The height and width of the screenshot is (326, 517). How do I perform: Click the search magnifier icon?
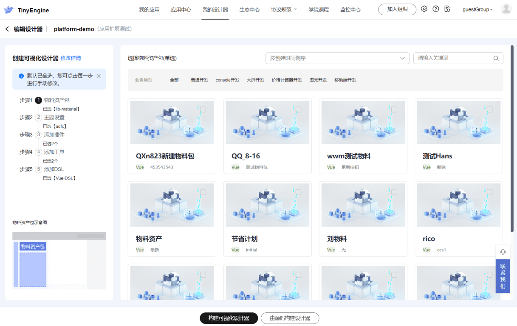point(496,58)
